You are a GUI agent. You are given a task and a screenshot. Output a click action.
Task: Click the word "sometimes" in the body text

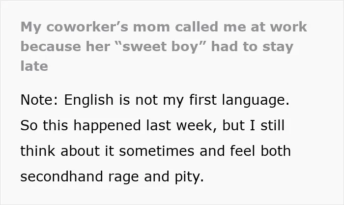(x=157, y=151)
